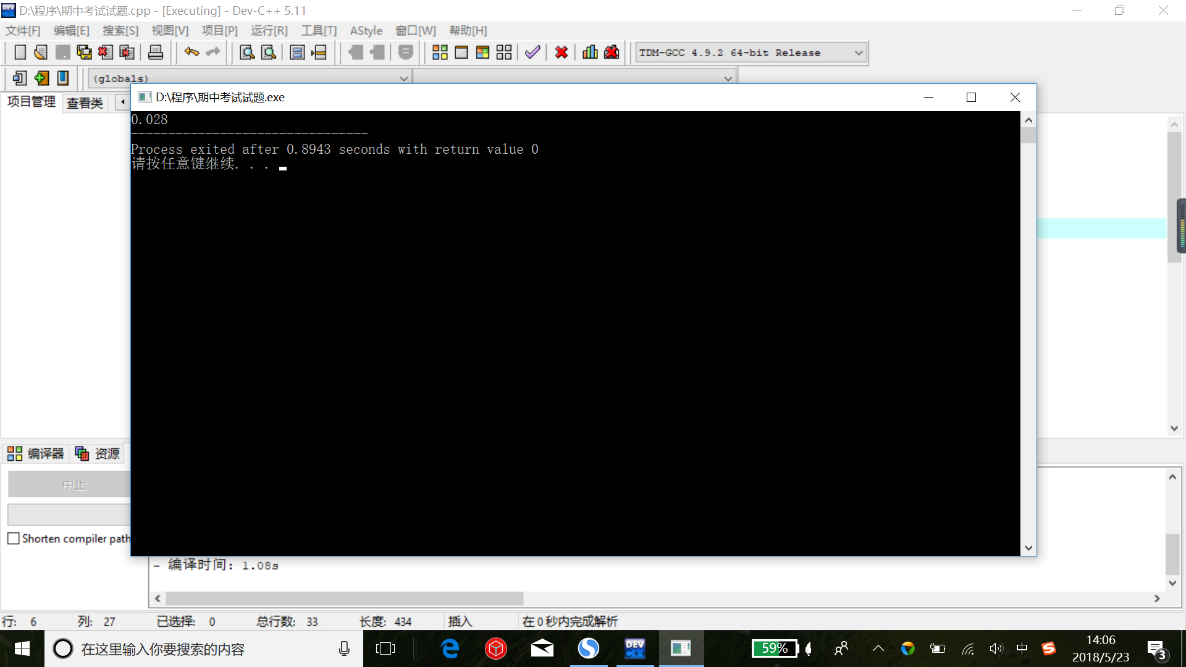Click the red X stop icon
Image resolution: width=1186 pixels, height=667 pixels.
point(561,52)
